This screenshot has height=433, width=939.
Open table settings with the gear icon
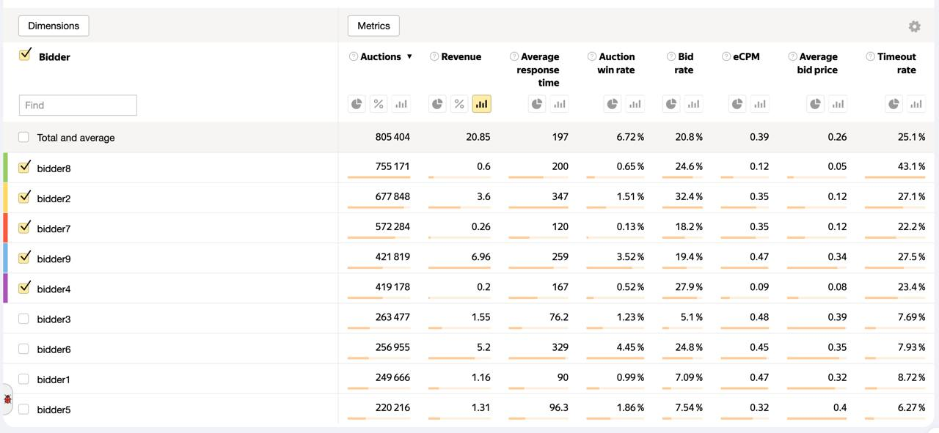(914, 26)
